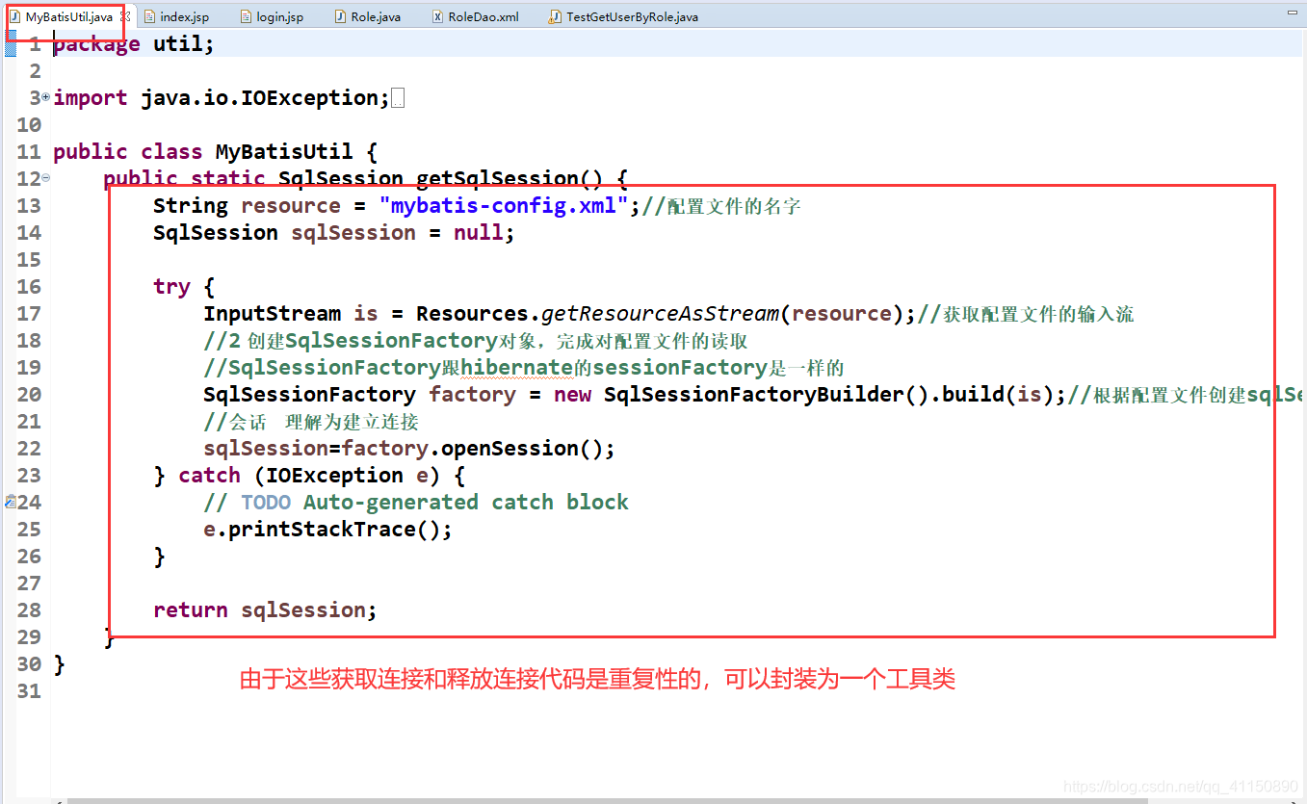Click "factory.openSession();" on line 22
Screen dimensions: 1307x804
tap(479, 448)
